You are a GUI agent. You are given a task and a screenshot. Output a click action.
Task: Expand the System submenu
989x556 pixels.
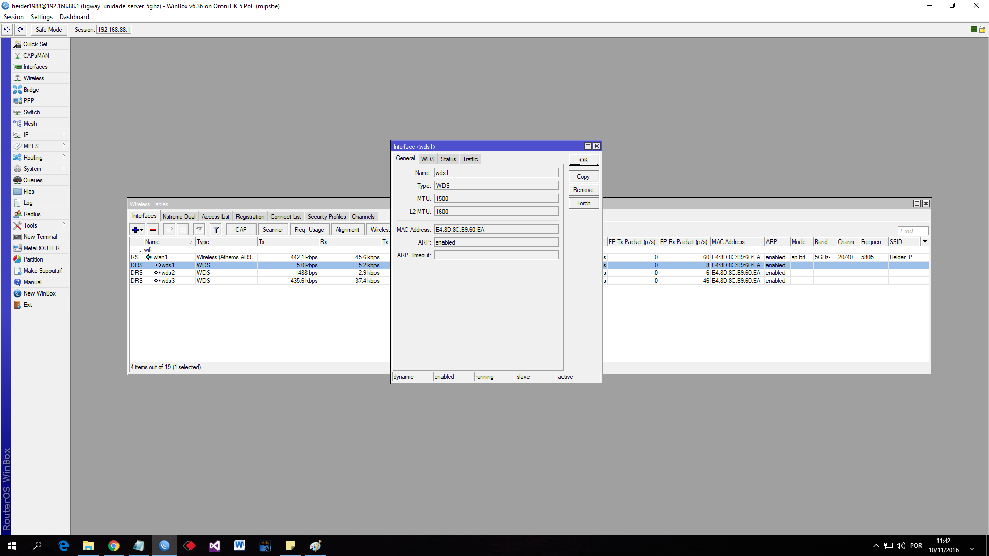(32, 169)
